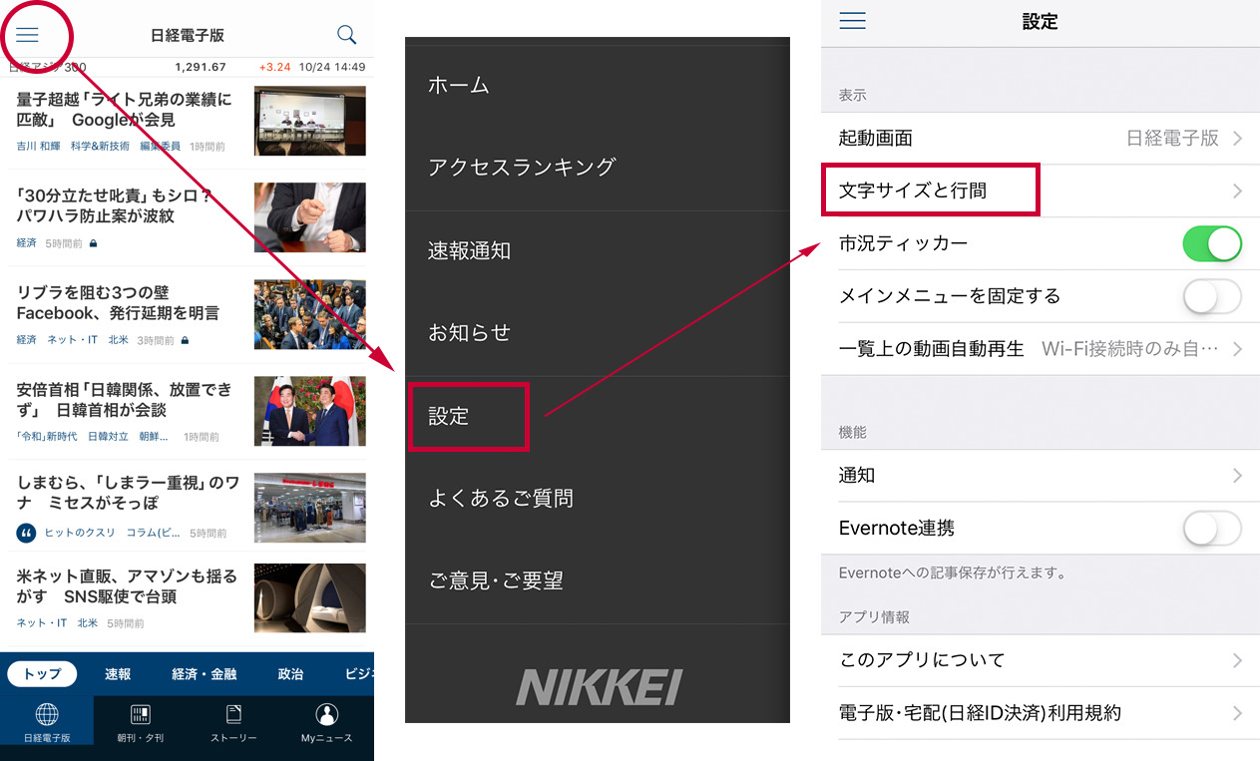Tap the ヒットのクスリ quote icon
The height and width of the screenshot is (761, 1260).
(x=27, y=533)
